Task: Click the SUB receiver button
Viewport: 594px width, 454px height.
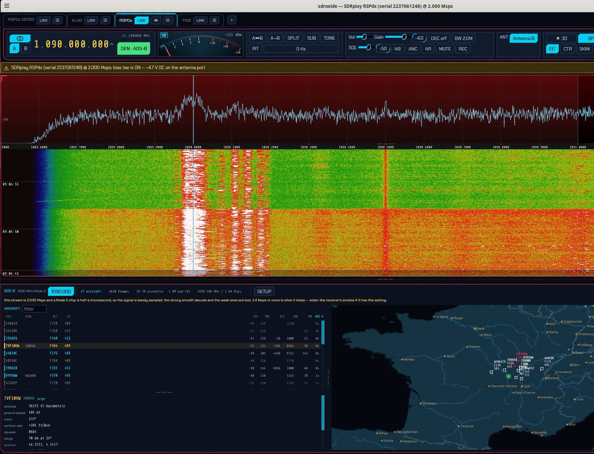Action: tap(311, 38)
